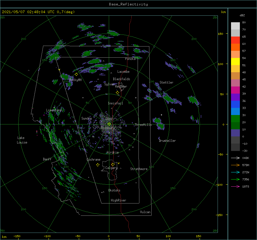257x240 pixels.
Task: Select the purple 39-36 dBZ swatch
Action: tap(235, 97)
